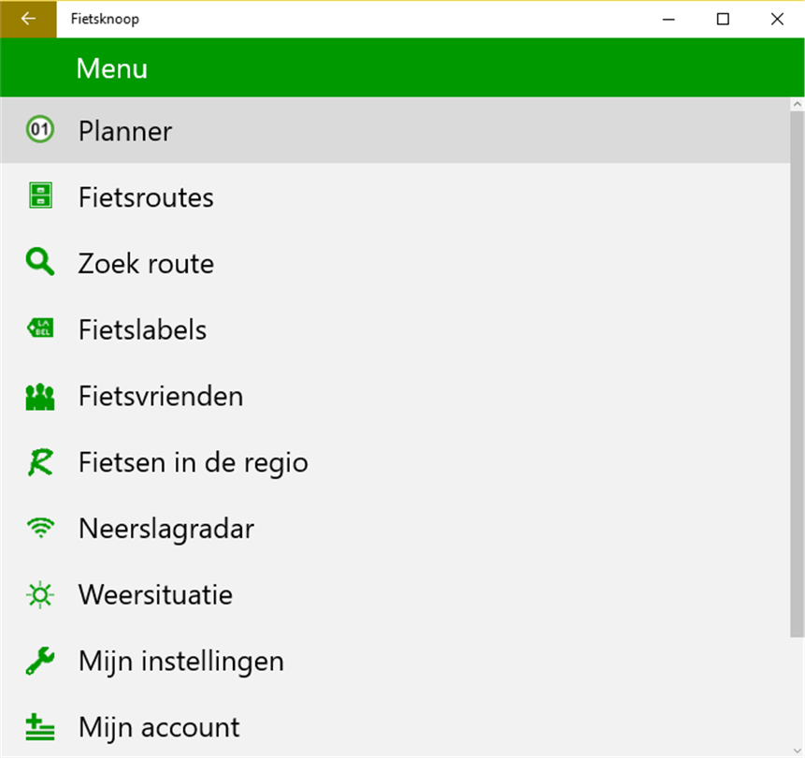Viewport: 805px width, 758px height.
Task: Click the Fietslabels tag icon
Action: (39, 328)
